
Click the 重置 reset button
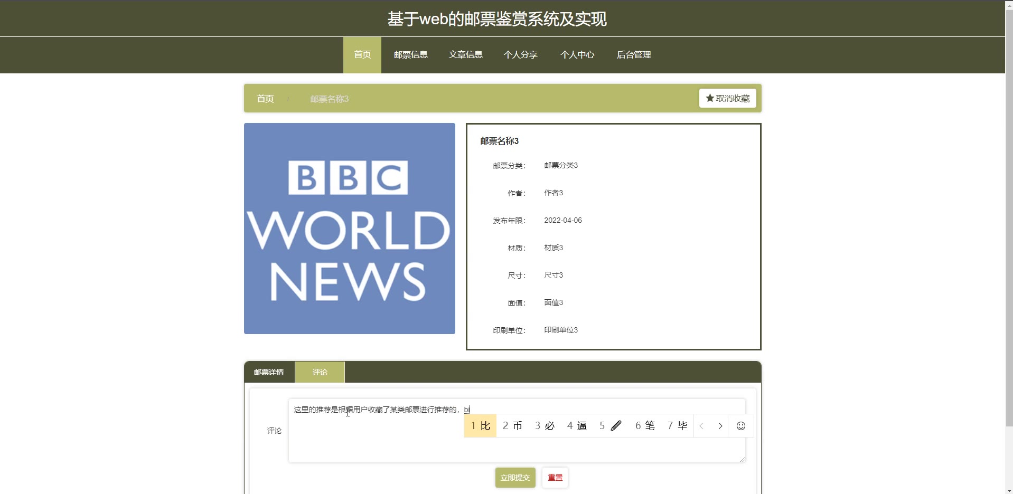pos(555,478)
